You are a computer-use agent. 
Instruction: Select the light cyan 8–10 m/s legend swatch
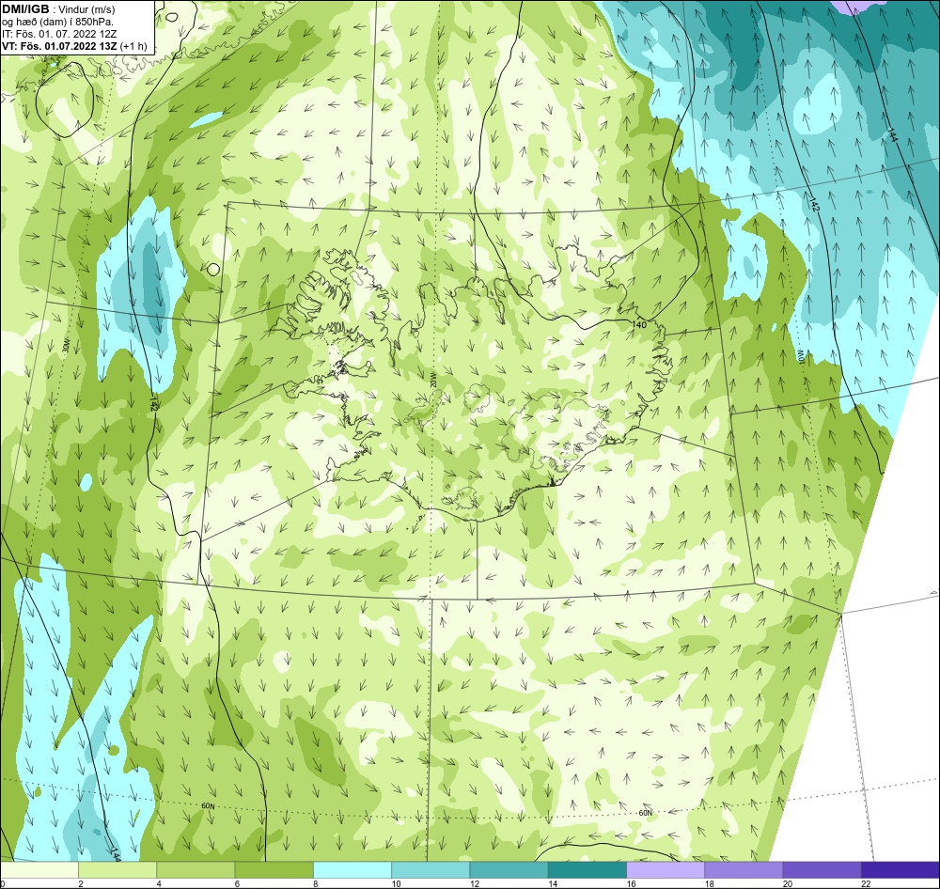(x=352, y=870)
